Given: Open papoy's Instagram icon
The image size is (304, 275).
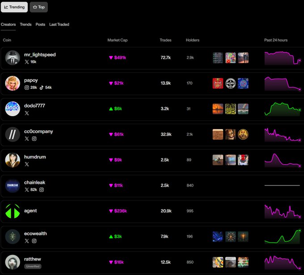Looking at the screenshot, I should tap(27, 87).
